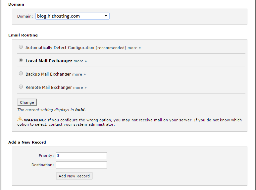This screenshot has height=190, width=256.
Task: Open the blog.hizhosting.com domain dropdown
Action: click(72, 16)
